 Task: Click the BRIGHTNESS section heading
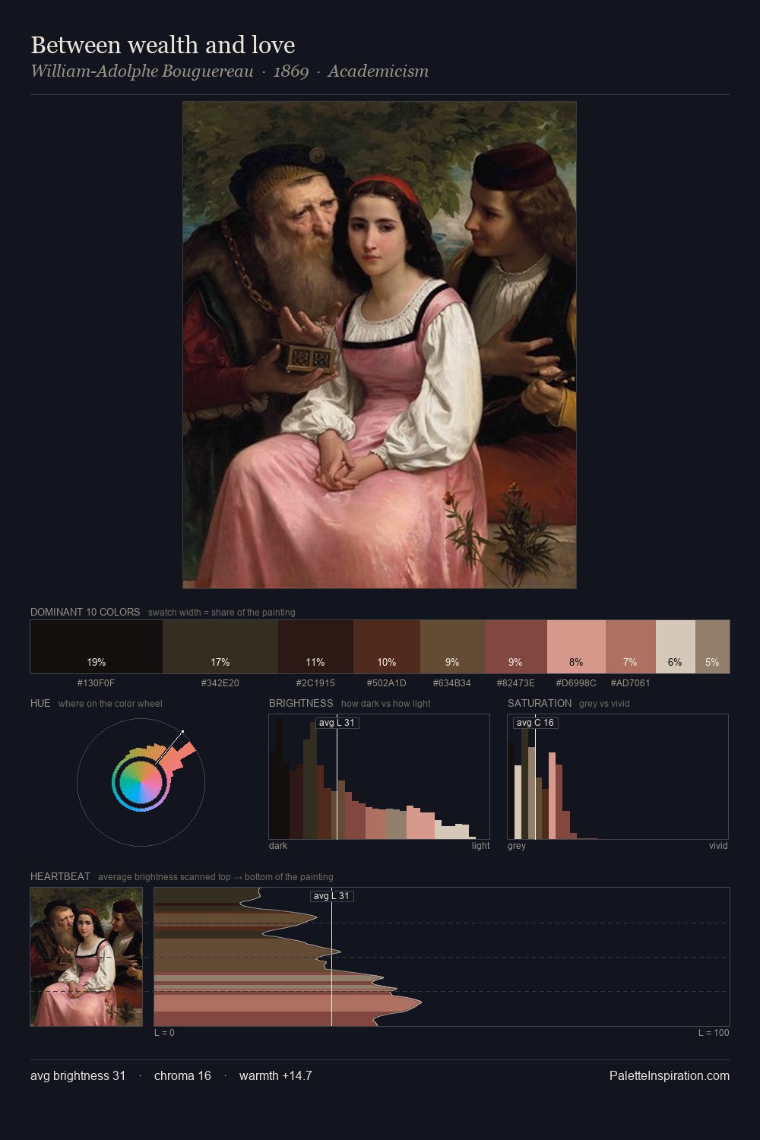click(301, 703)
